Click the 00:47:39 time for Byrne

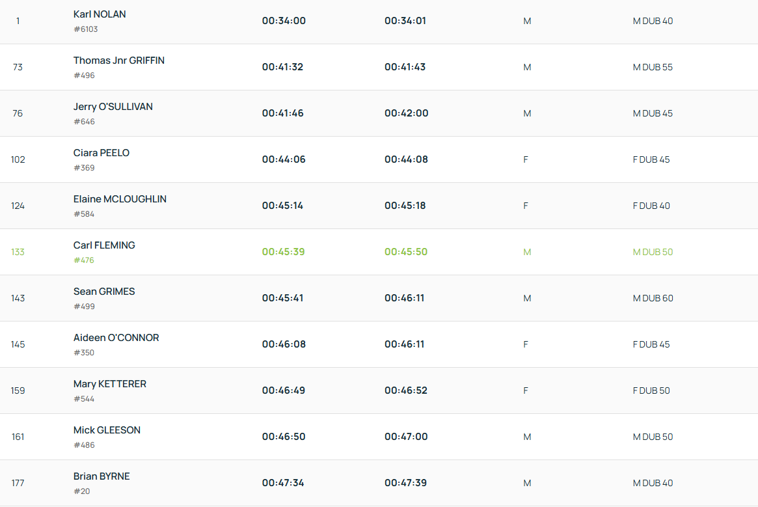pyautogui.click(x=406, y=483)
